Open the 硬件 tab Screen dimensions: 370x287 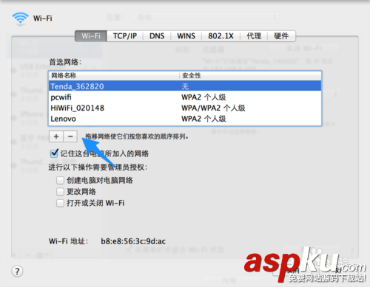click(281, 36)
